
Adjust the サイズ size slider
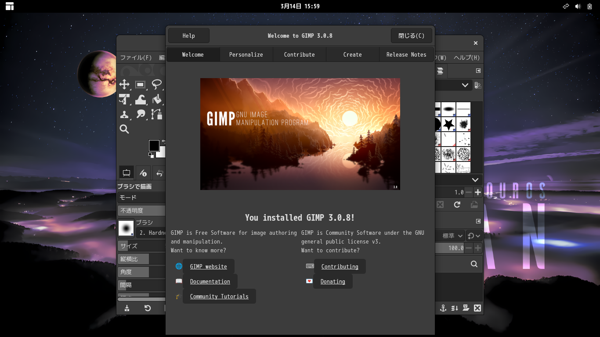[x=141, y=246]
